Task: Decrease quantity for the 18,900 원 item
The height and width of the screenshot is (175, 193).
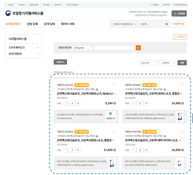Action: click(134, 150)
